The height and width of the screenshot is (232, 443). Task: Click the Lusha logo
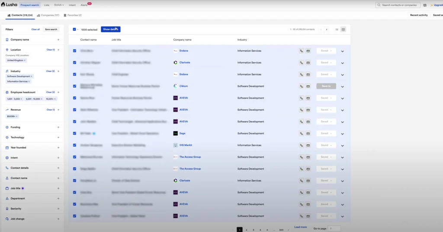coord(10,4)
